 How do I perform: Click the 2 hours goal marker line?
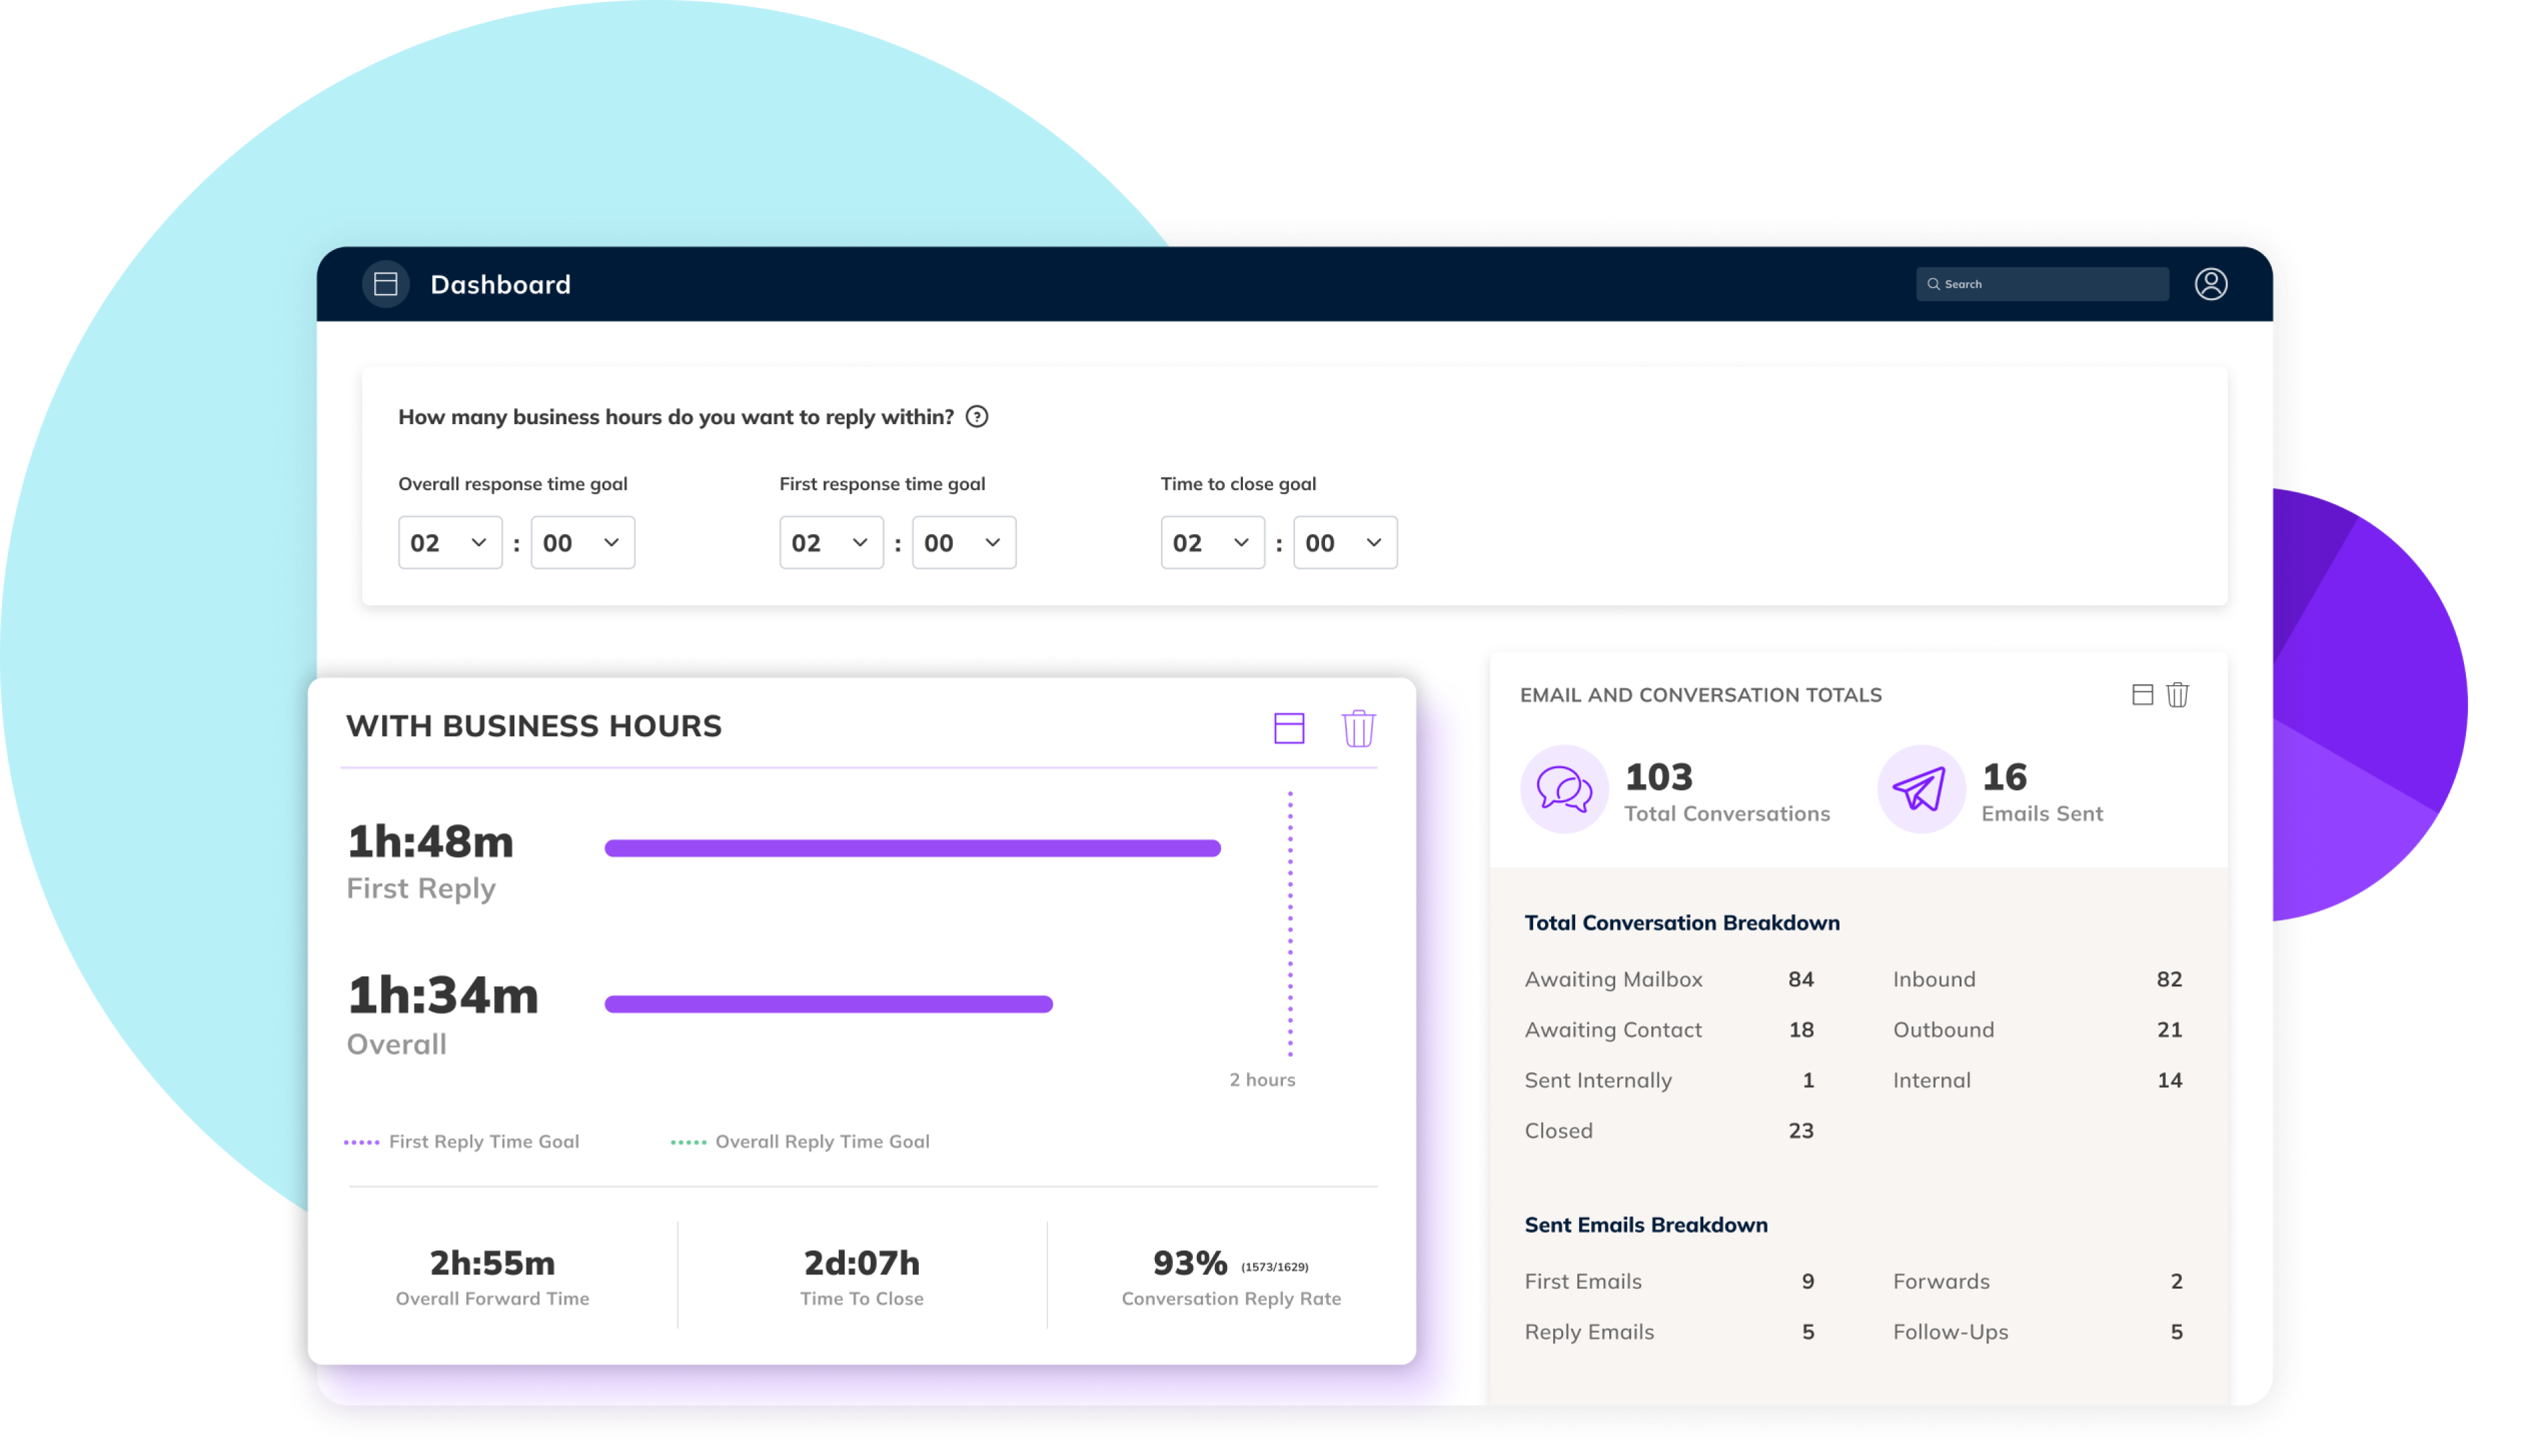[x=1291, y=925]
